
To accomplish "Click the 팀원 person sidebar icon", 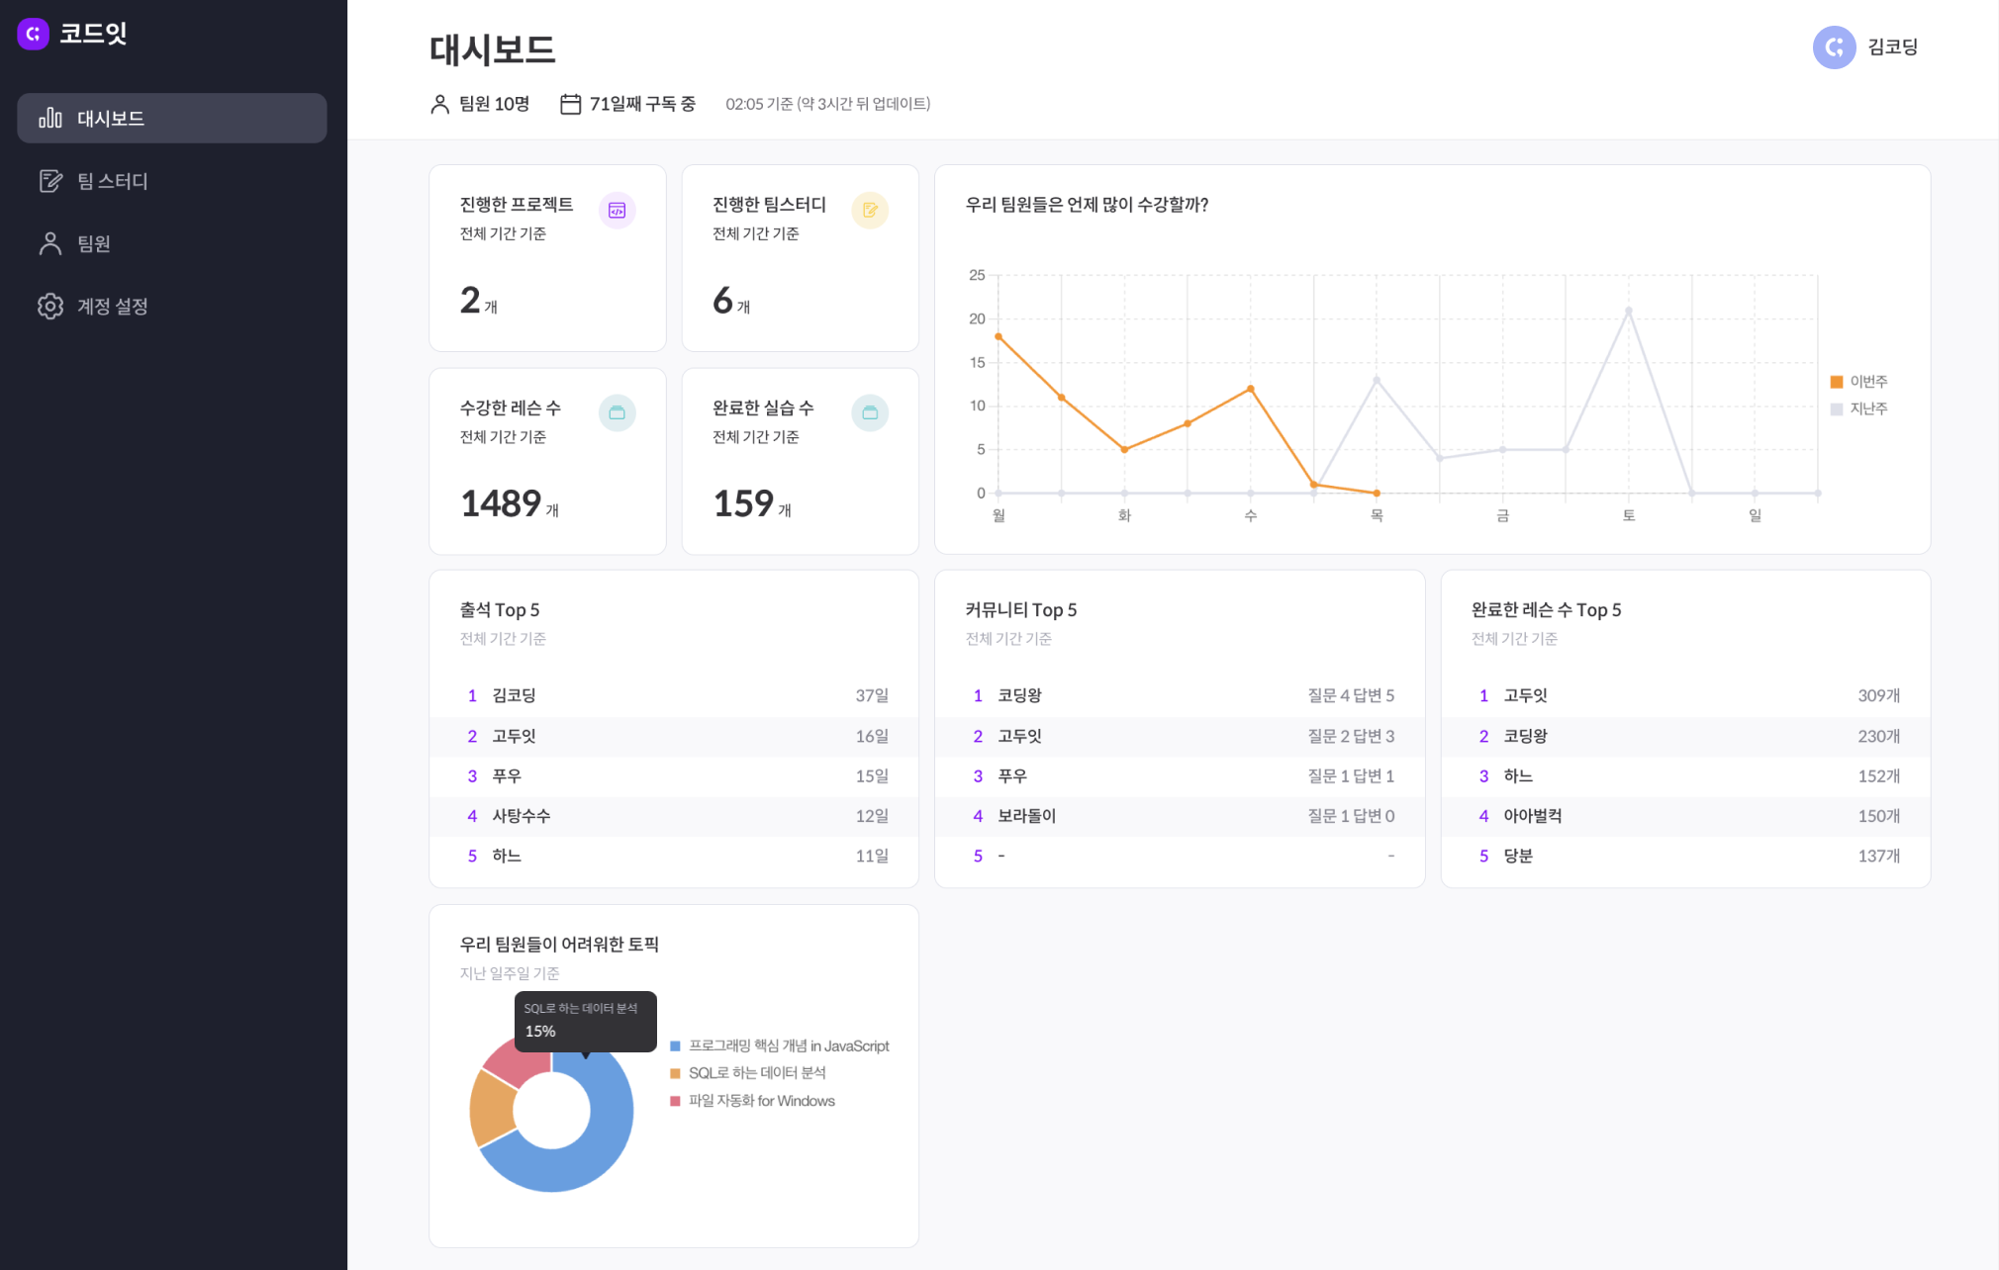I will click(x=50, y=243).
